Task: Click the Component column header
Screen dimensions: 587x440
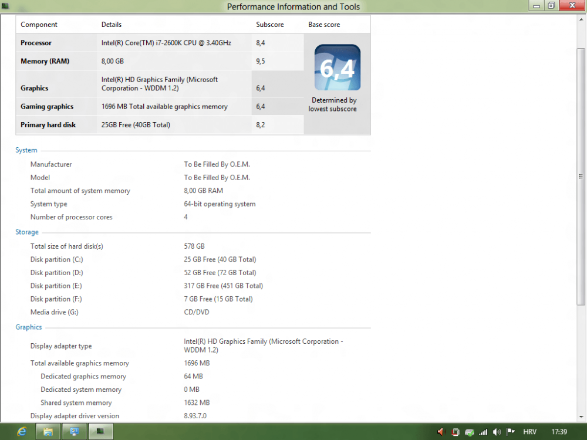Action: [x=39, y=24]
